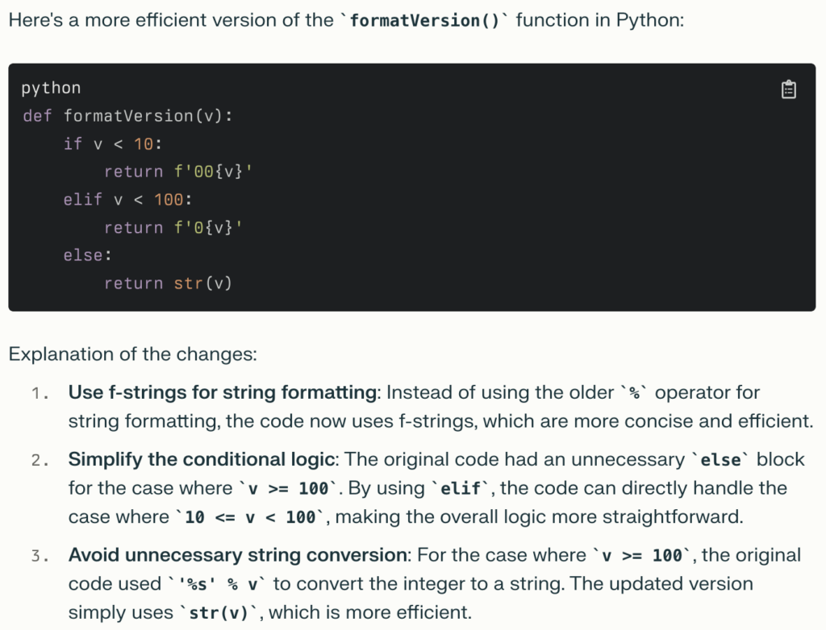
Task: Click the inline '10 <= v < 100' code
Action: pos(250,517)
